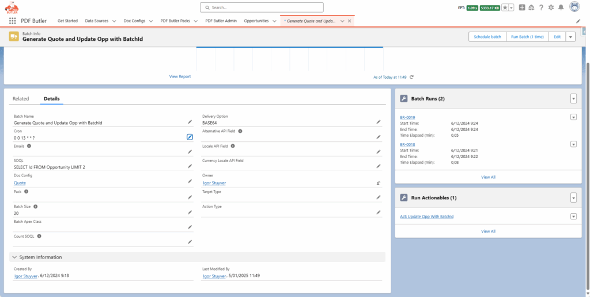This screenshot has height=297, width=590.
Task: Close the Generate Quote workspace tab
Action: pos(349,21)
